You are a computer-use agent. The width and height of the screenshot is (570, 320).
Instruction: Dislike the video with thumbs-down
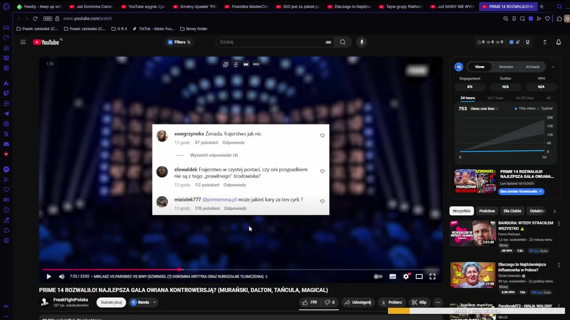[x=330, y=302]
